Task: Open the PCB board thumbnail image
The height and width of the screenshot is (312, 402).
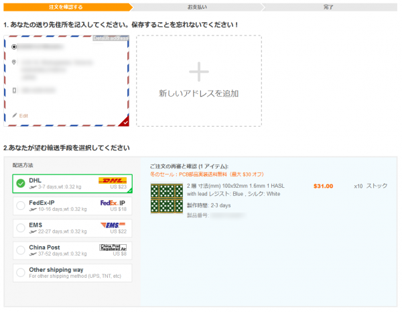Action: point(166,199)
